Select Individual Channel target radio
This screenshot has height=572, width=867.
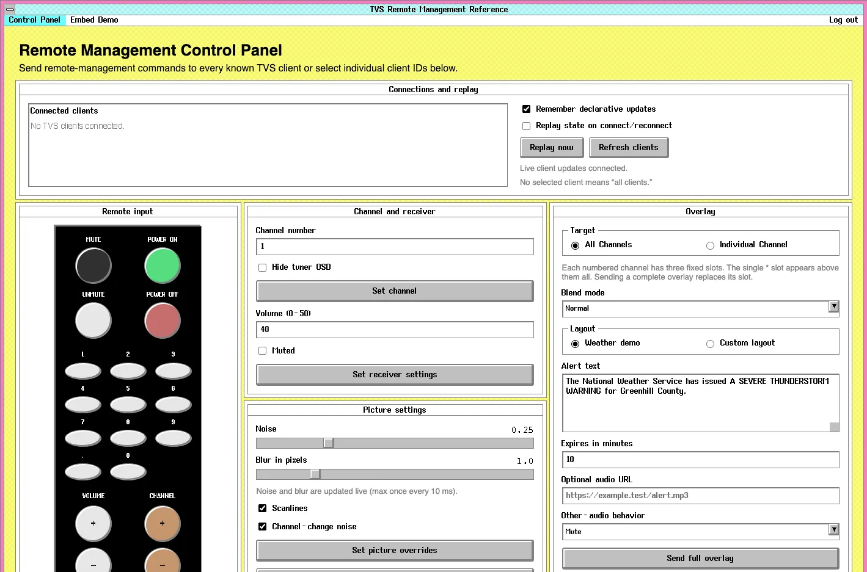(x=710, y=245)
